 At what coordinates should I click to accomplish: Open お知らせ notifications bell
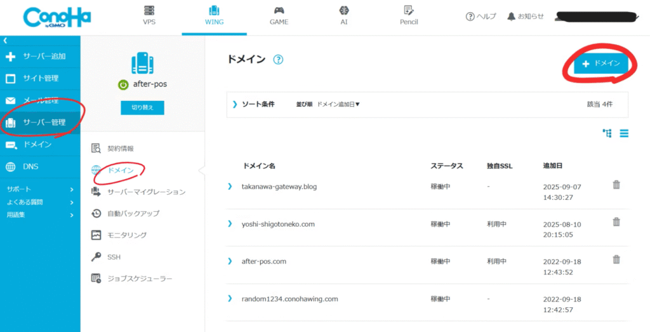tap(526, 17)
